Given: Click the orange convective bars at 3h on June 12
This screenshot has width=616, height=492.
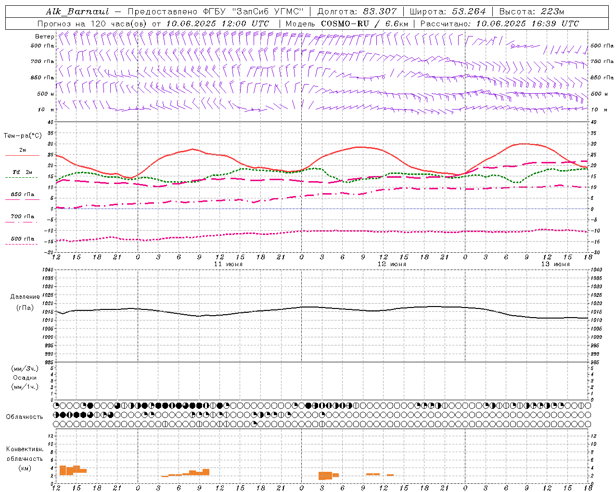Looking at the screenshot, I should 329,476.
